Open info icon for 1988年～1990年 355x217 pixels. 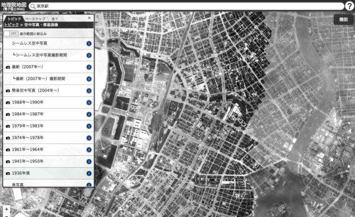point(89,103)
